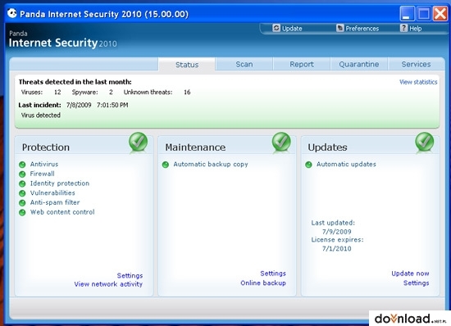Click the Update refresh icon in toolbar
The height and width of the screenshot is (326, 451).
(x=276, y=28)
